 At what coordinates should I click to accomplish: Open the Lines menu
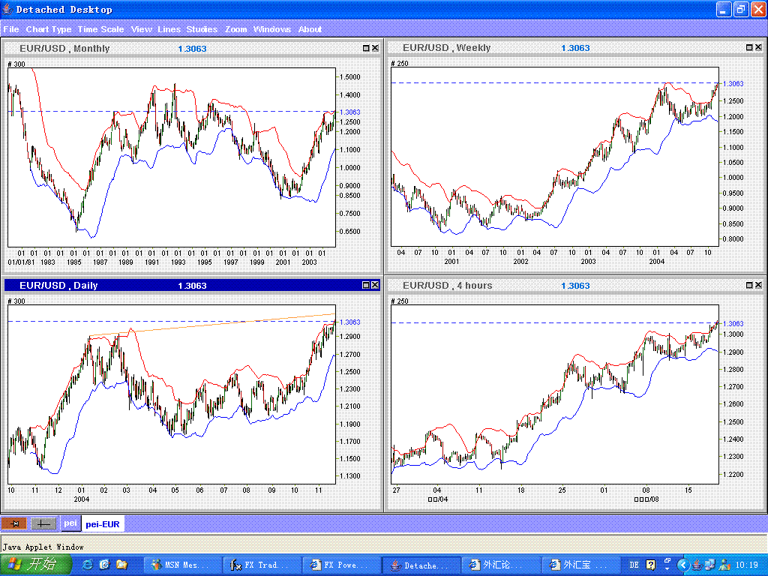(x=169, y=29)
